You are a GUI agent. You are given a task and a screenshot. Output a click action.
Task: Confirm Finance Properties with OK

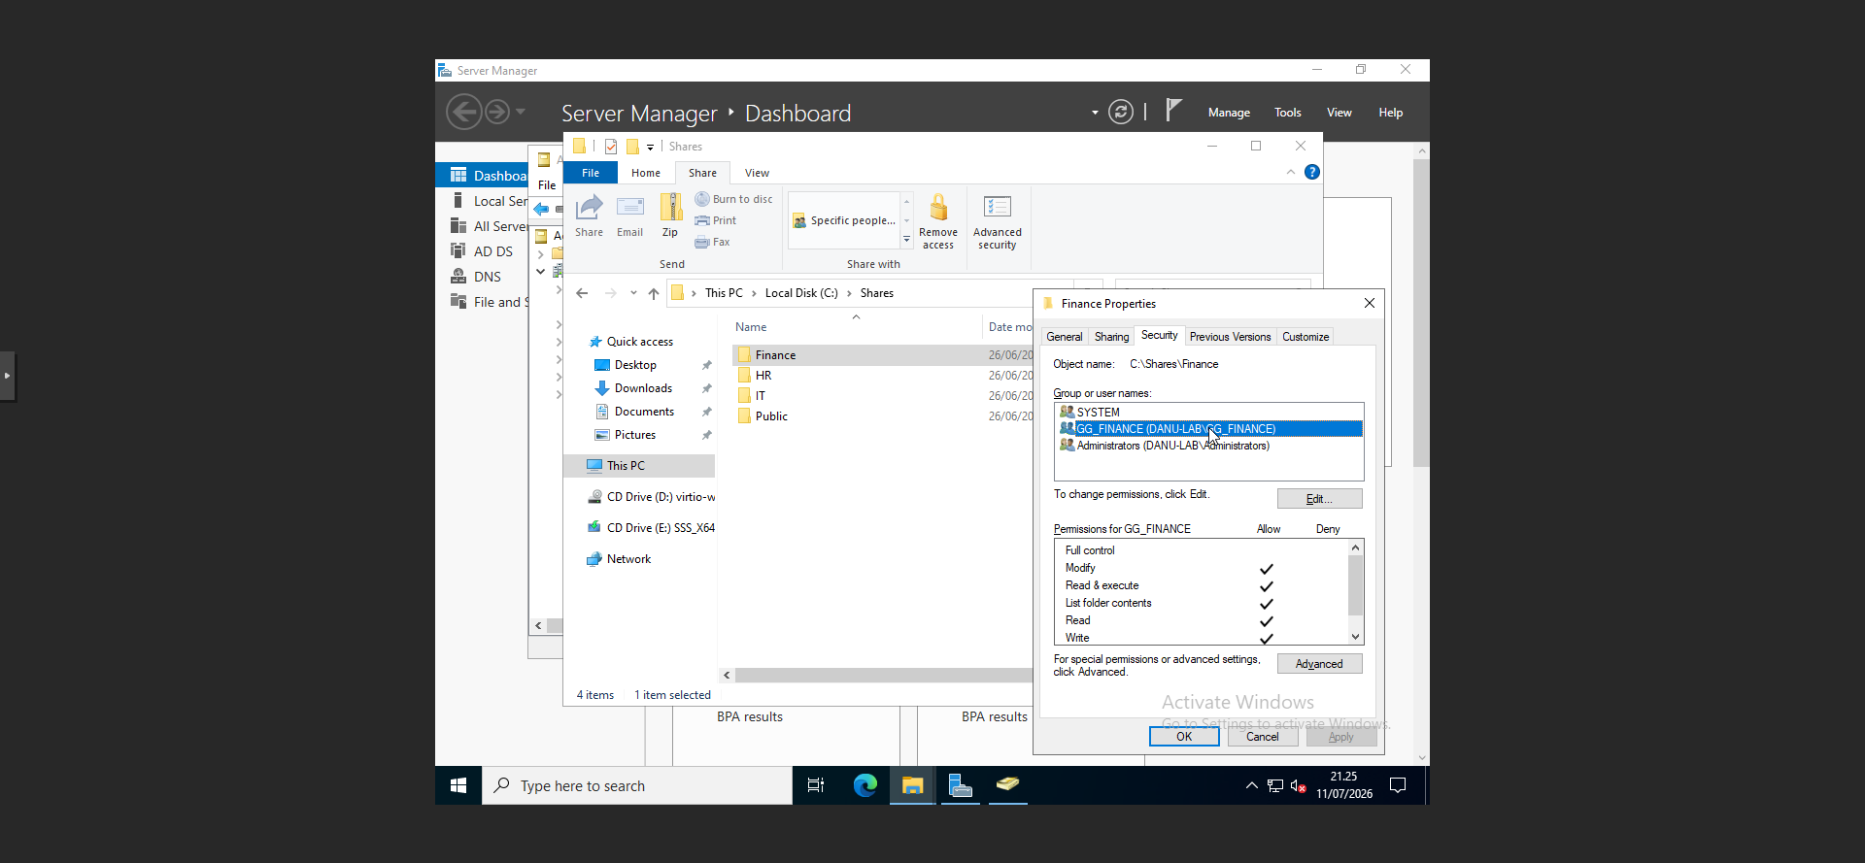[1184, 737]
